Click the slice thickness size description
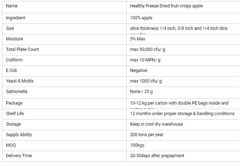The height and width of the screenshot is (167, 246). click(179, 28)
